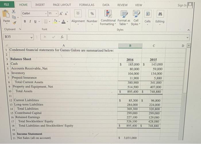Switch to the INSERT tab
This screenshot has height=144, width=201.
coord(40,5)
